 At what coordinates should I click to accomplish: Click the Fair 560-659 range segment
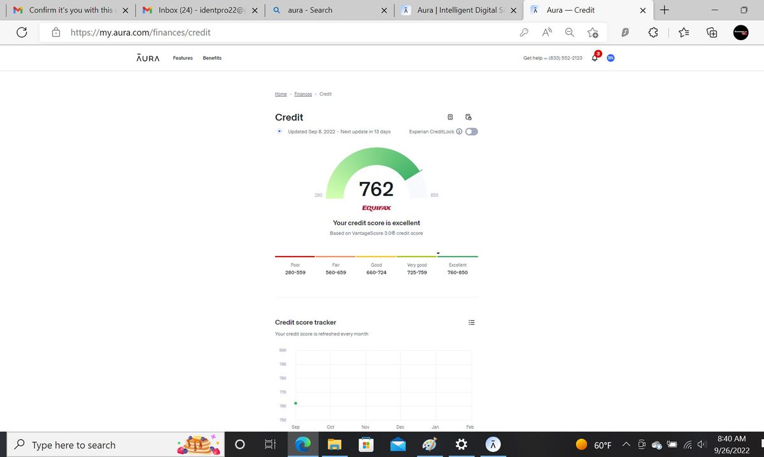336,266
